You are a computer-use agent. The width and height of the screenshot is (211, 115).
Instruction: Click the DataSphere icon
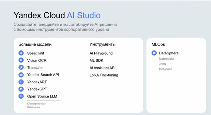[154, 53]
